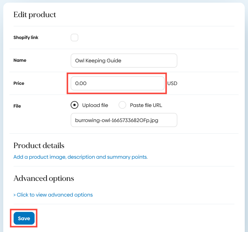This screenshot has width=248, height=232.
Task: Click the Name label text
Action: [x=20, y=60]
